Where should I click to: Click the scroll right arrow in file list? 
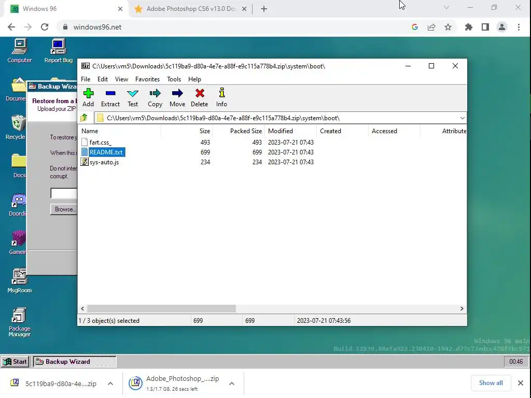[x=462, y=309]
